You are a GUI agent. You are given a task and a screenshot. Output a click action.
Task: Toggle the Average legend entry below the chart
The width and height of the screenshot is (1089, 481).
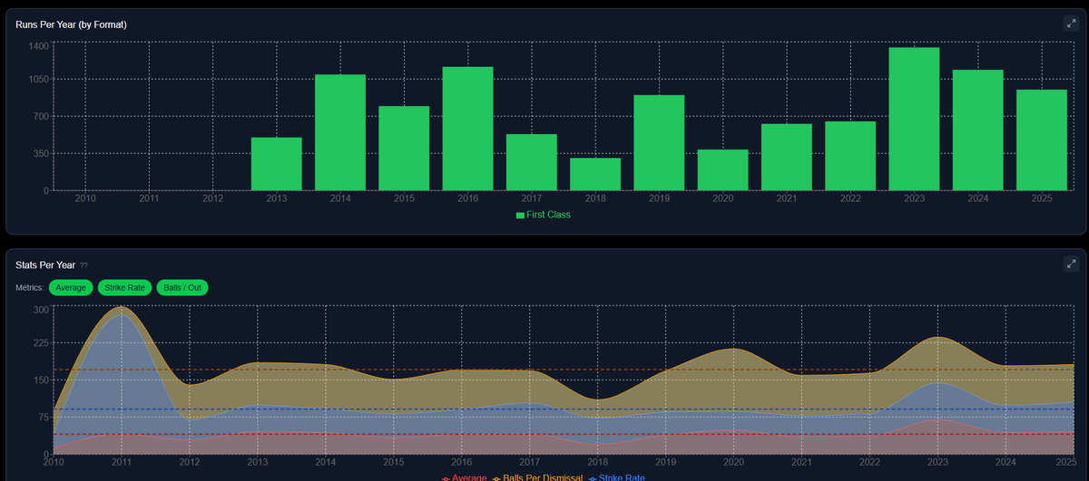(465, 477)
